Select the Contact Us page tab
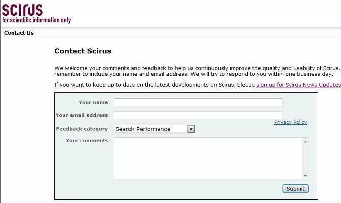The width and height of the screenshot is (341, 203). 19,33
